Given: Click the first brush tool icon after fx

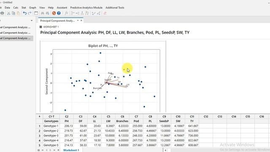Looking at the screenshot, I should (73, 13).
